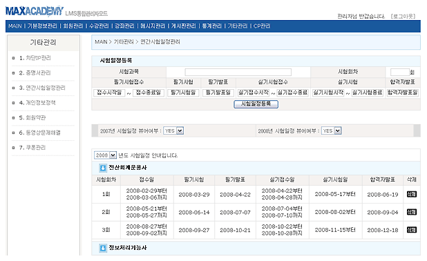The image size is (427, 261).
Task: Open the 통계관리 menu
Action: [x=212, y=26]
